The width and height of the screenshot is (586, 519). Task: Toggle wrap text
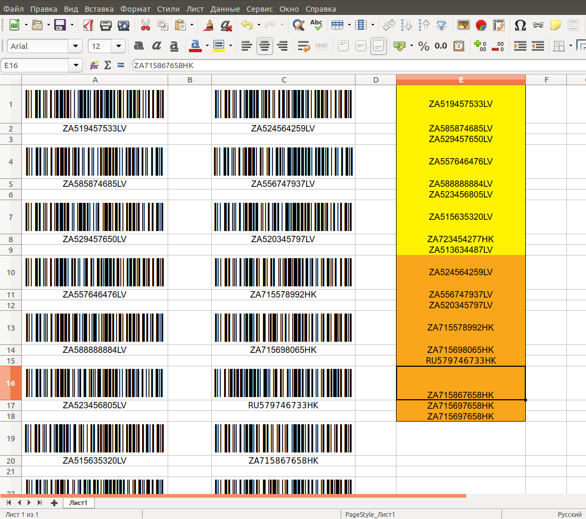[304, 46]
